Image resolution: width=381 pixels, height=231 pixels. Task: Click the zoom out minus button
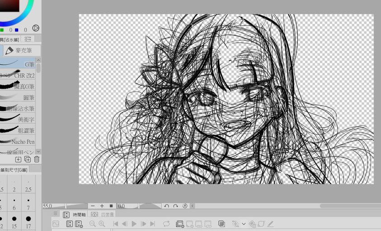93,206
